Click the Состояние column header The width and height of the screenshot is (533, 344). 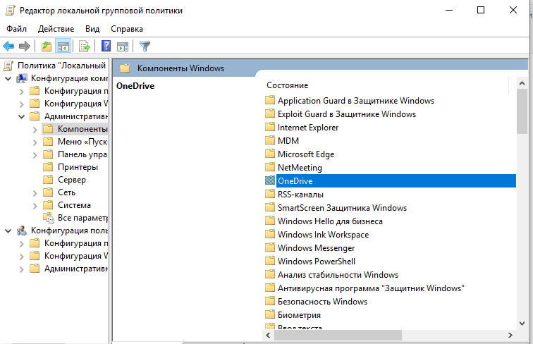[x=287, y=85]
